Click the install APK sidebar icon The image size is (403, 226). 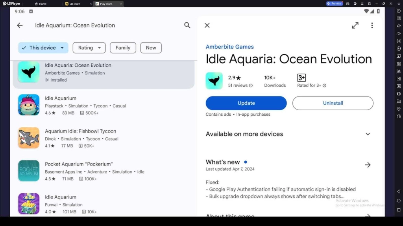pos(399,64)
